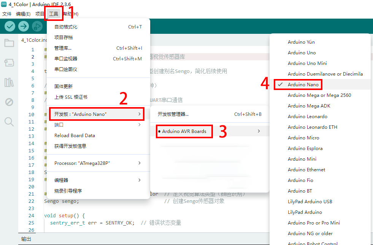Click the Upload arrow button
The width and height of the screenshot is (373, 245).
pyautogui.click(x=24, y=26)
